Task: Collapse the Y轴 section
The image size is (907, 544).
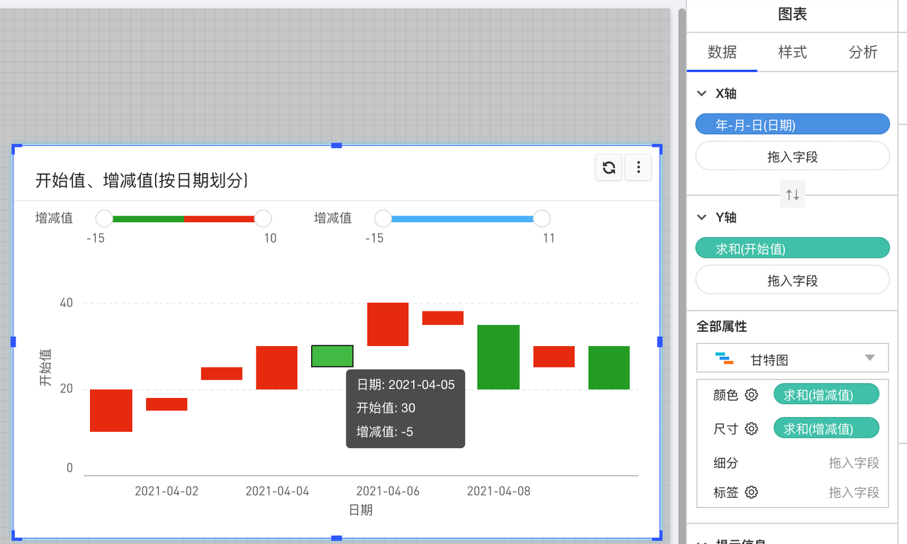Action: 702,218
